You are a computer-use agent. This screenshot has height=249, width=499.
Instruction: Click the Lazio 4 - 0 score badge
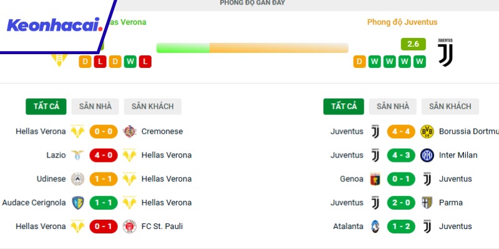pos(104,155)
